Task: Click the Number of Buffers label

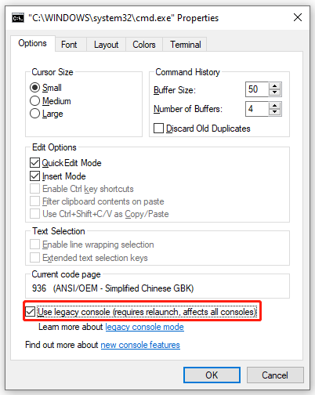Action: pyautogui.click(x=188, y=109)
